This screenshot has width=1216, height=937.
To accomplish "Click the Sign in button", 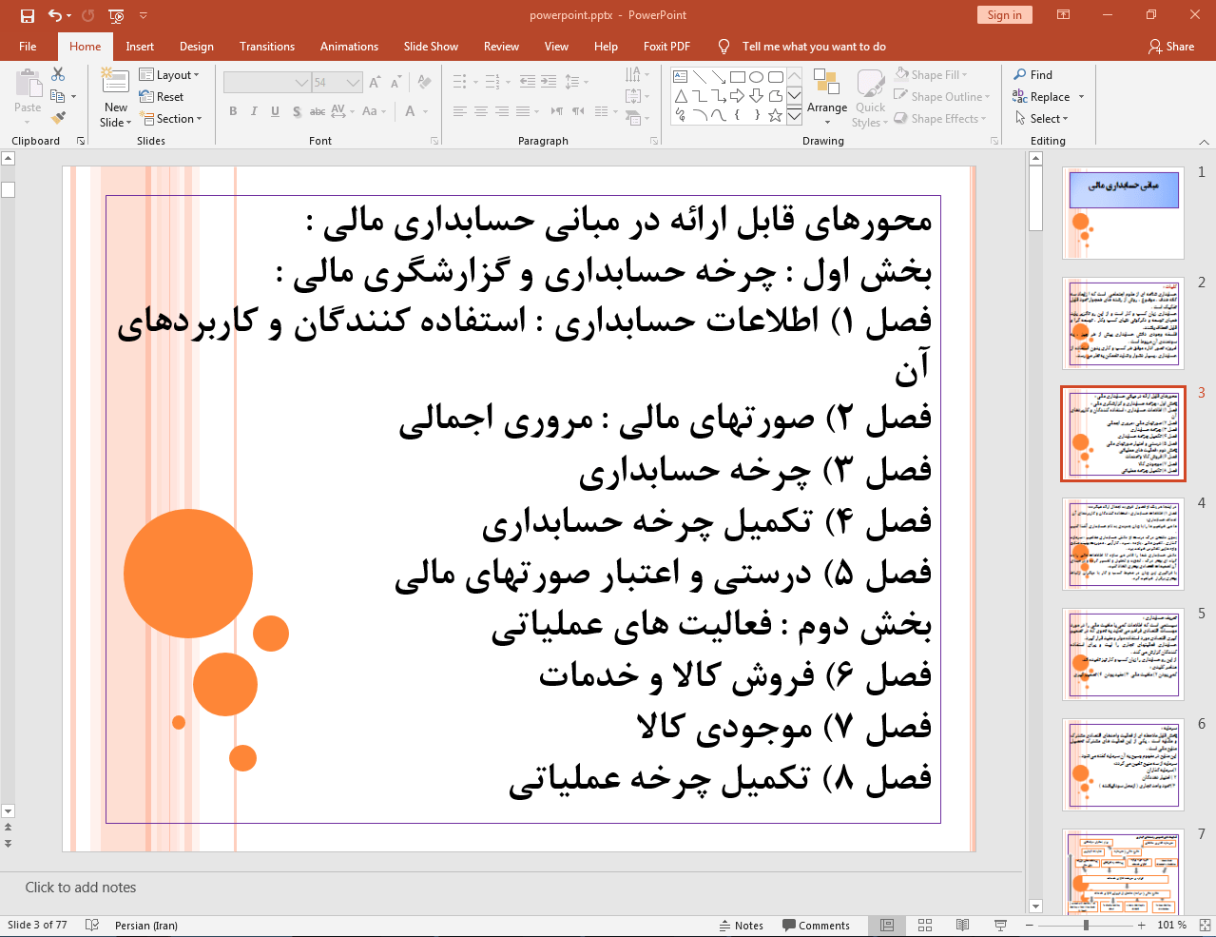I will [1004, 15].
